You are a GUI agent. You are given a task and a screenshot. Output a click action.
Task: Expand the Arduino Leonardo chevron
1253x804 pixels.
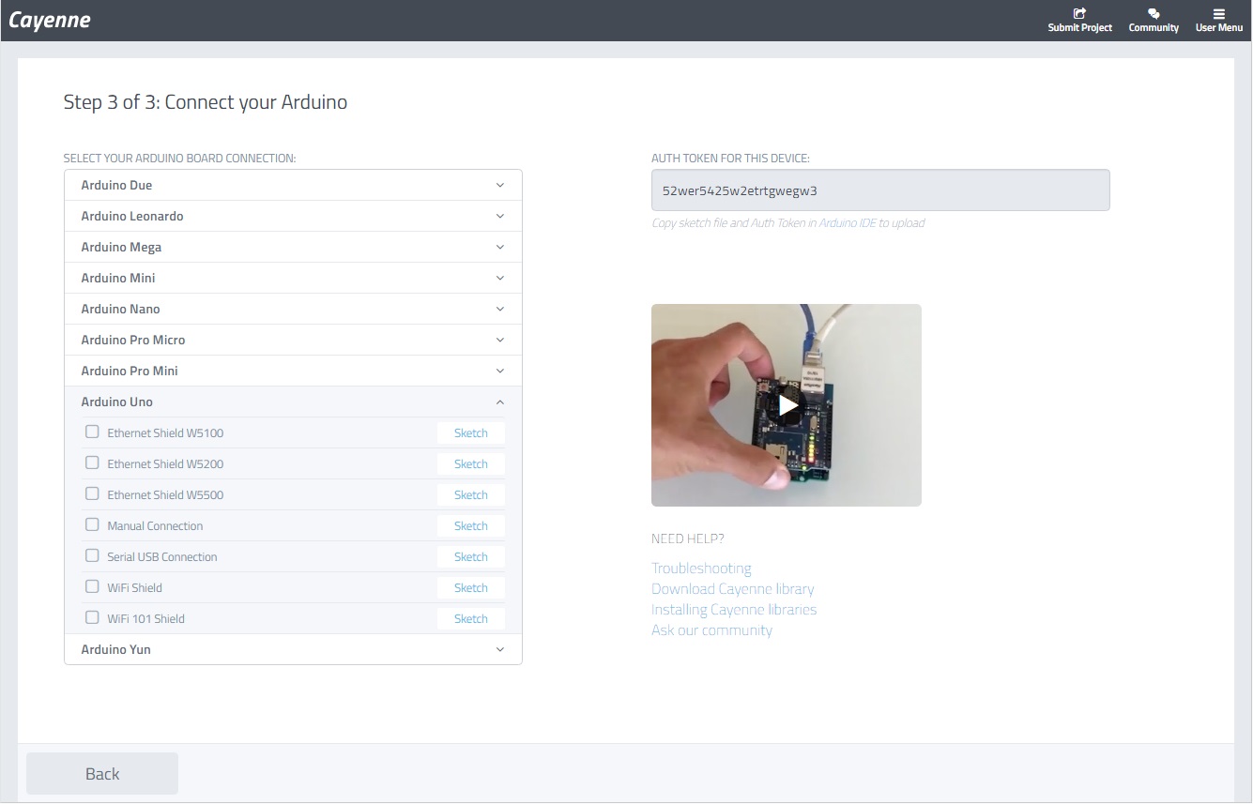click(500, 216)
